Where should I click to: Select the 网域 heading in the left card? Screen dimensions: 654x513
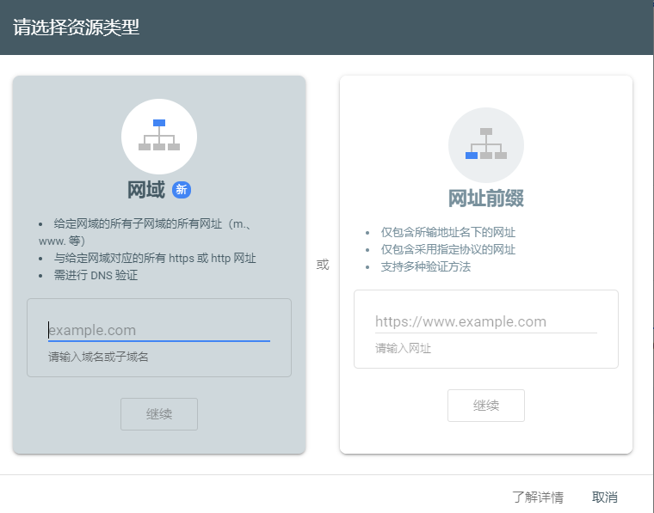tap(145, 190)
